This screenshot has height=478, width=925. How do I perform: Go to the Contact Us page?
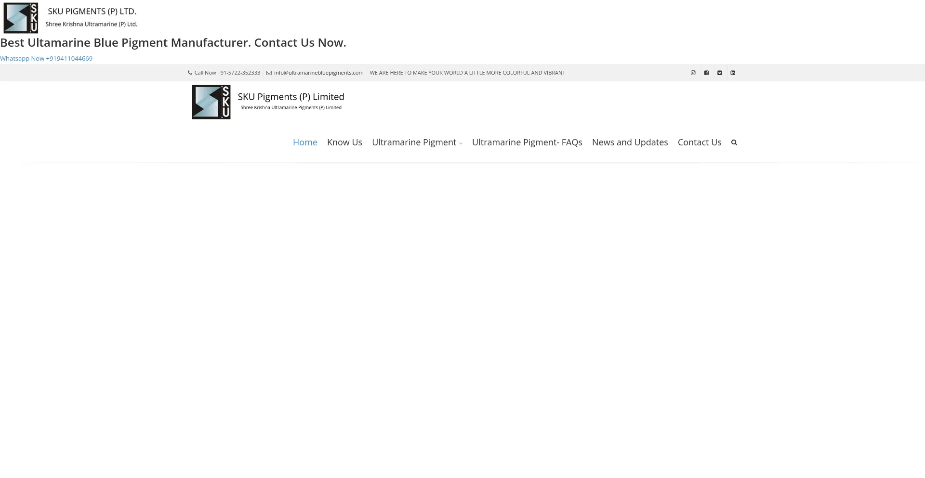tap(699, 142)
